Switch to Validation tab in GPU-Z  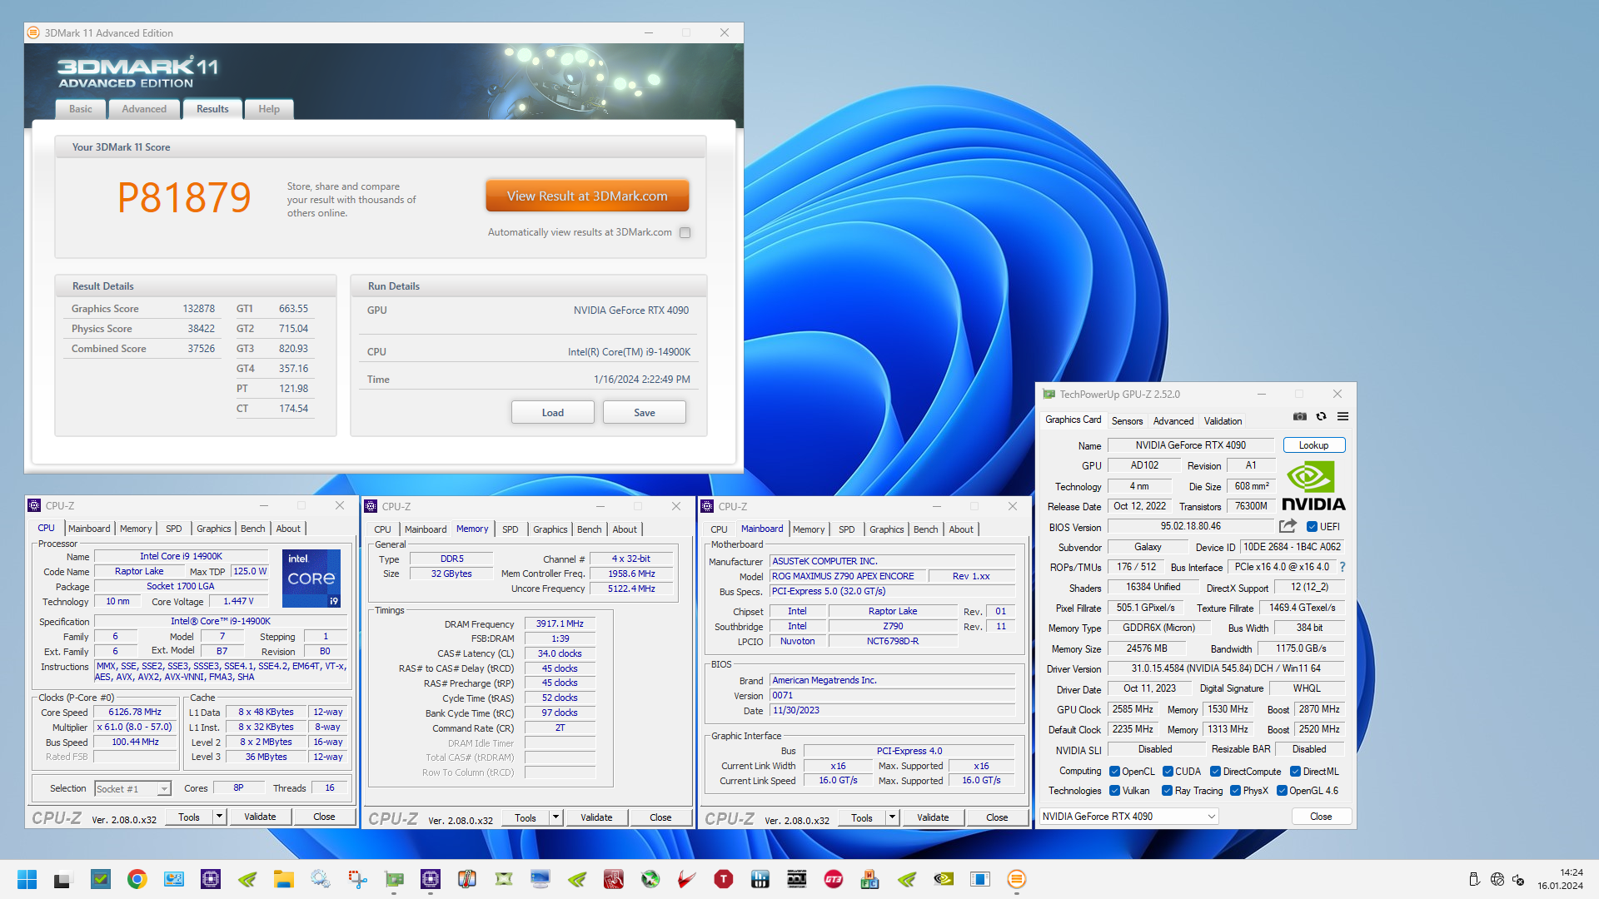tap(1223, 421)
